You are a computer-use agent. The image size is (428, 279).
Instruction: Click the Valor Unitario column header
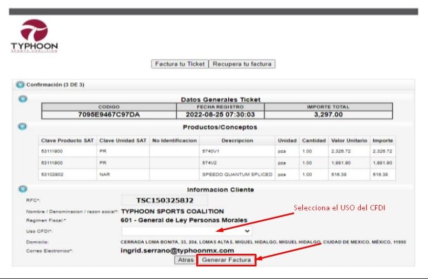coord(349,141)
